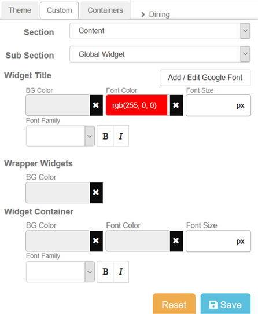Toggle italic for Widget Container
Screen dimensions: 258x314
coord(121,272)
